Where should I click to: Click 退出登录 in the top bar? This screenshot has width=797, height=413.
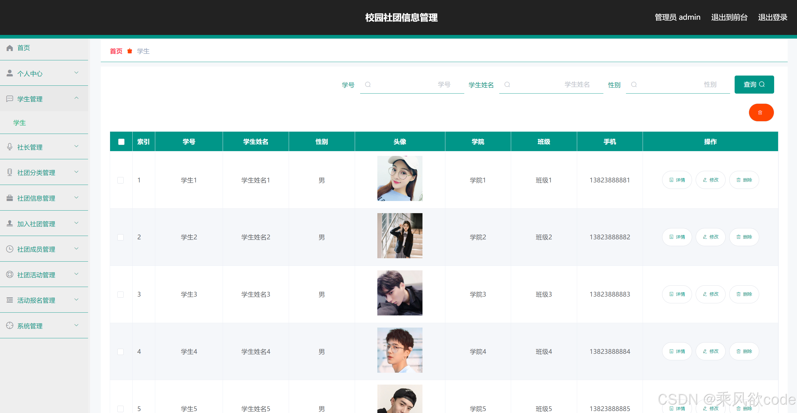pos(772,17)
